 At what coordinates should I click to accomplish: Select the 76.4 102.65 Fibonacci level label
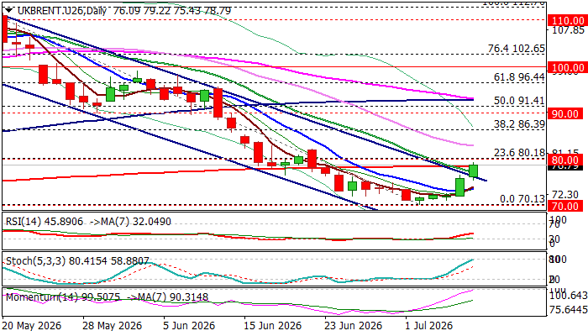coord(516,49)
